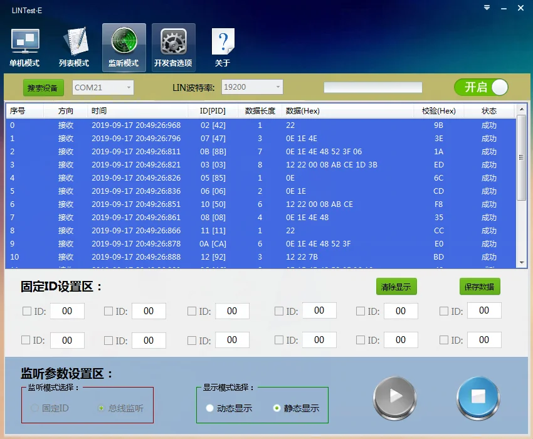Open the COM21 serial port dropdown
Image resolution: width=533 pixels, height=439 pixels.
point(130,87)
